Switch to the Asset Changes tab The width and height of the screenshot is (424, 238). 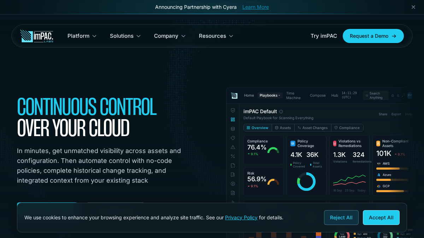[x=313, y=128]
